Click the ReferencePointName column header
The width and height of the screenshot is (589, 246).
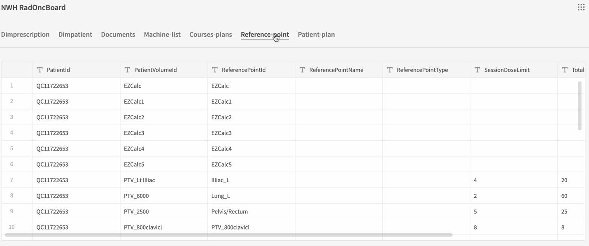click(336, 70)
